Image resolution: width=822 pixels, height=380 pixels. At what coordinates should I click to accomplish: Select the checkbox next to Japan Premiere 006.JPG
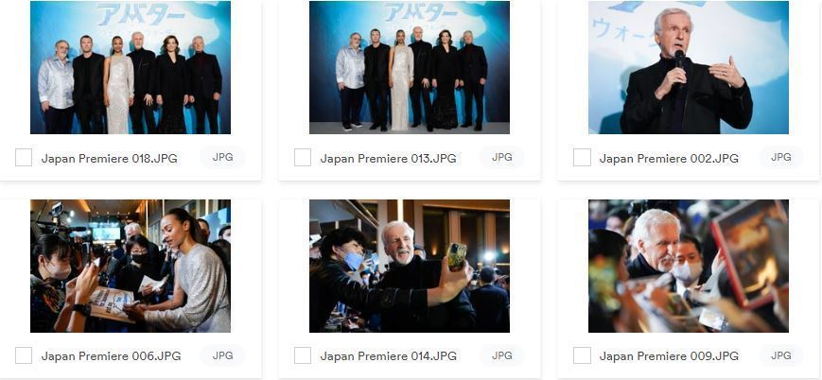pos(24,355)
